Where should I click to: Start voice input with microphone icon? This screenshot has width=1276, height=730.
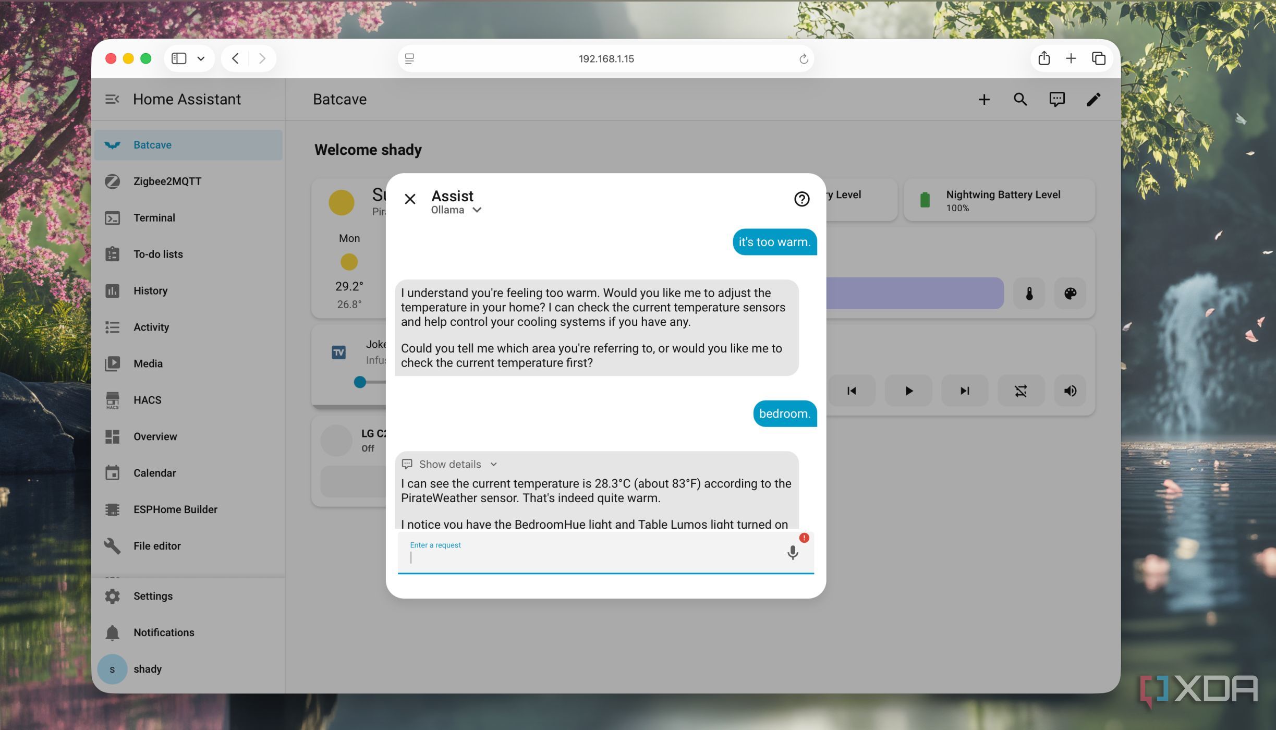click(x=793, y=553)
